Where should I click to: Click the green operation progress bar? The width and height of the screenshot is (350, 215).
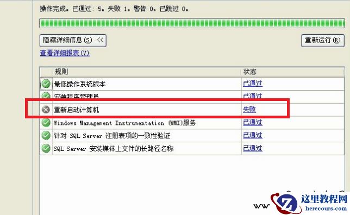tap(192, 23)
